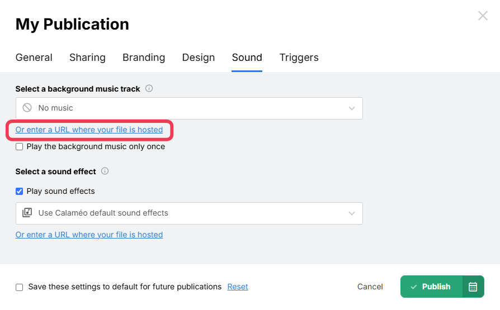Open the Sharing tab
The image size is (500, 310).
click(x=87, y=58)
